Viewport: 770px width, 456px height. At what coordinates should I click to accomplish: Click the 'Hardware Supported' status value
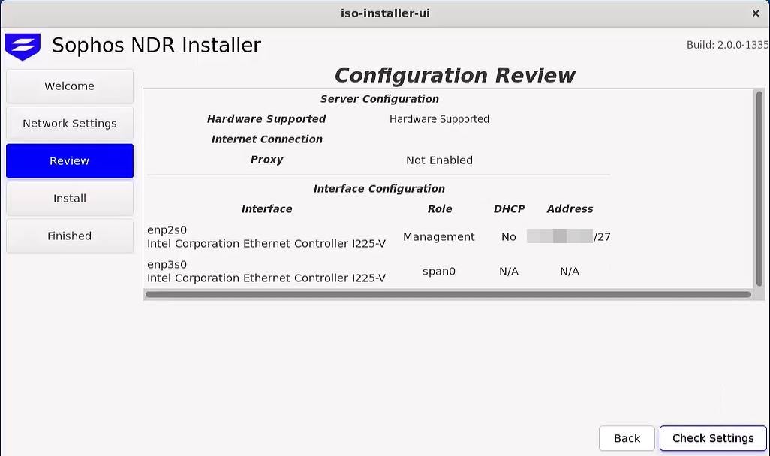tap(440, 118)
